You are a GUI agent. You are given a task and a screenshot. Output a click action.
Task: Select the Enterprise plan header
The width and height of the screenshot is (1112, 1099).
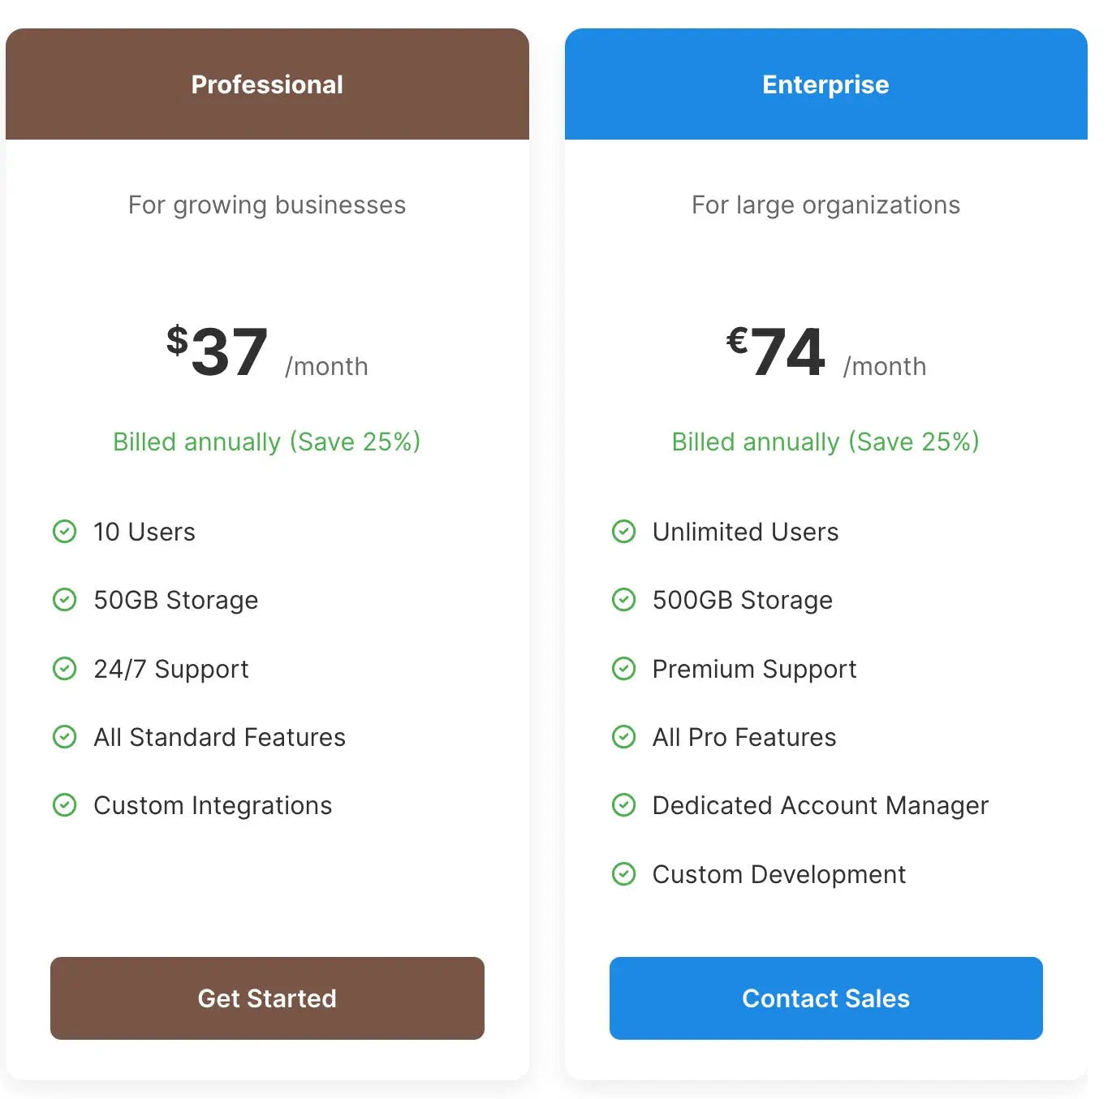(825, 84)
